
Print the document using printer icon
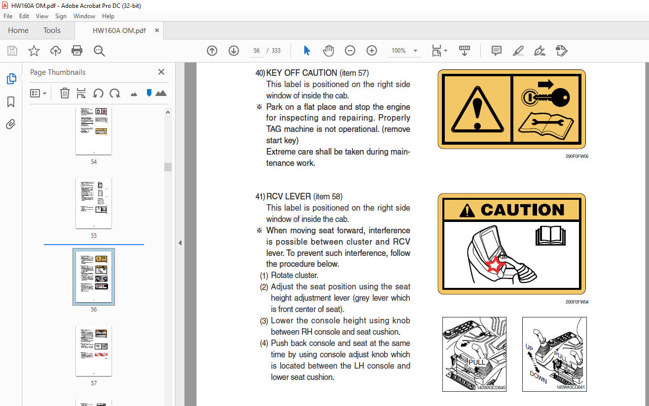(x=77, y=51)
